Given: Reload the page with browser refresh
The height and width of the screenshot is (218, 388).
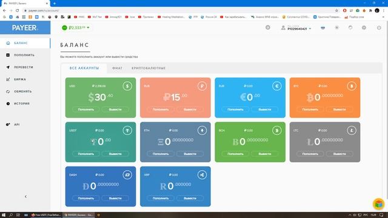Looking at the screenshot, I should coord(18,11).
